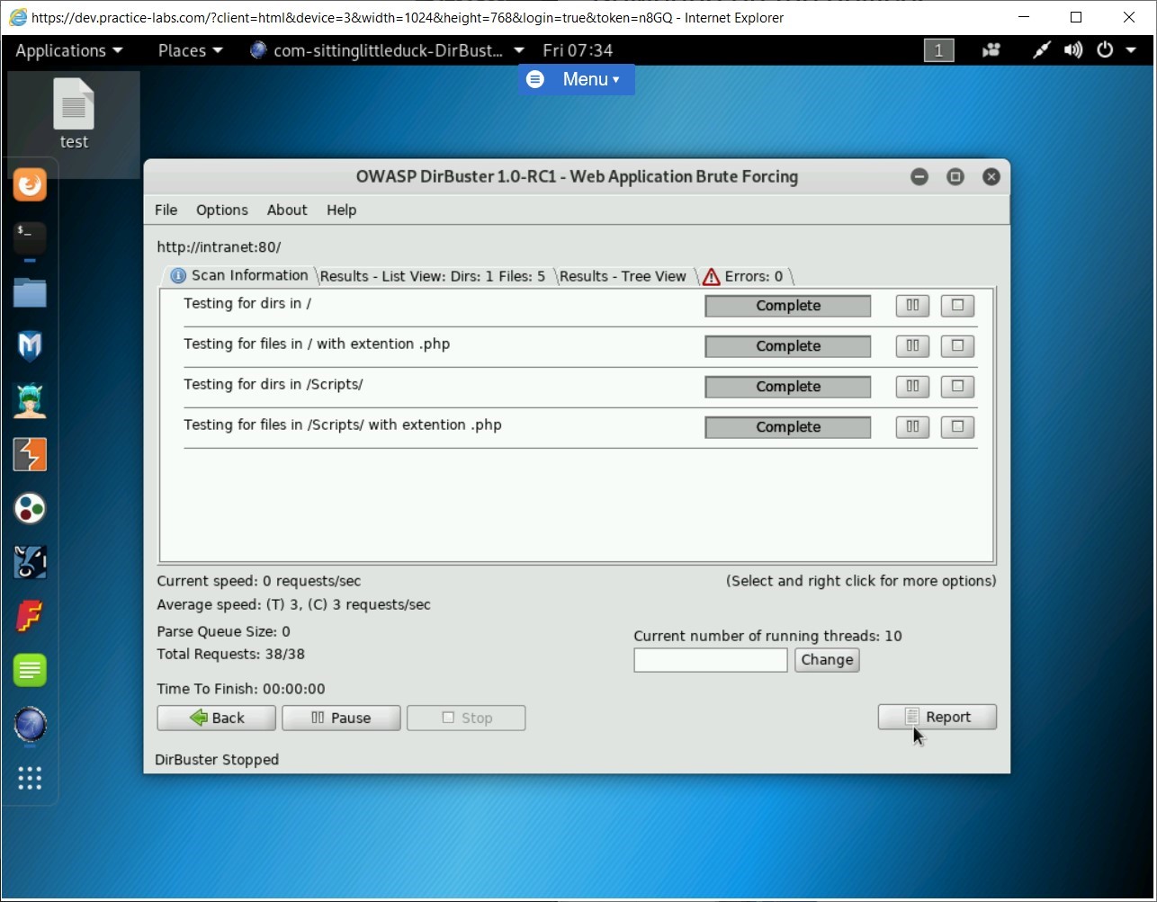Pause testing for dirs in /Scripts/
This screenshot has width=1157, height=902.
pos(911,387)
